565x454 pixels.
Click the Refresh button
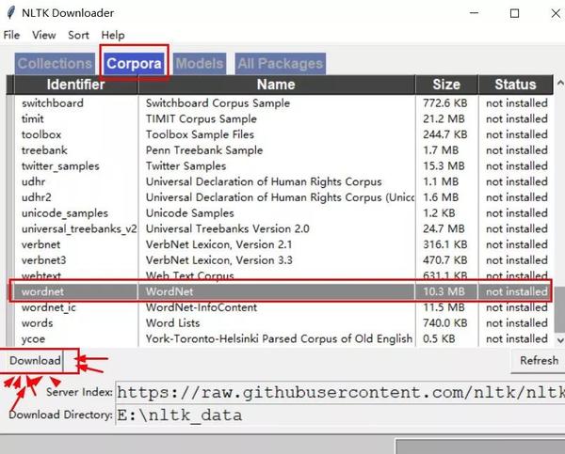(539, 360)
